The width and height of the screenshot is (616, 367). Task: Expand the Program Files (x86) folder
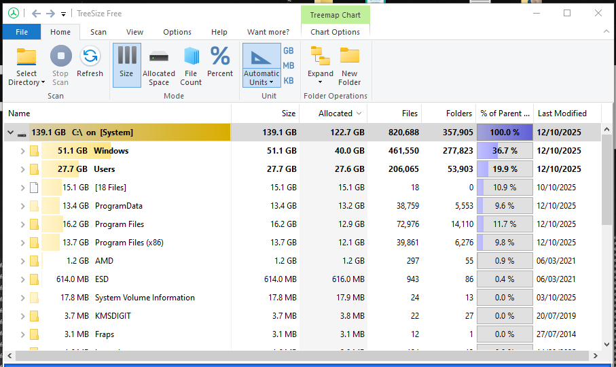[x=22, y=243]
